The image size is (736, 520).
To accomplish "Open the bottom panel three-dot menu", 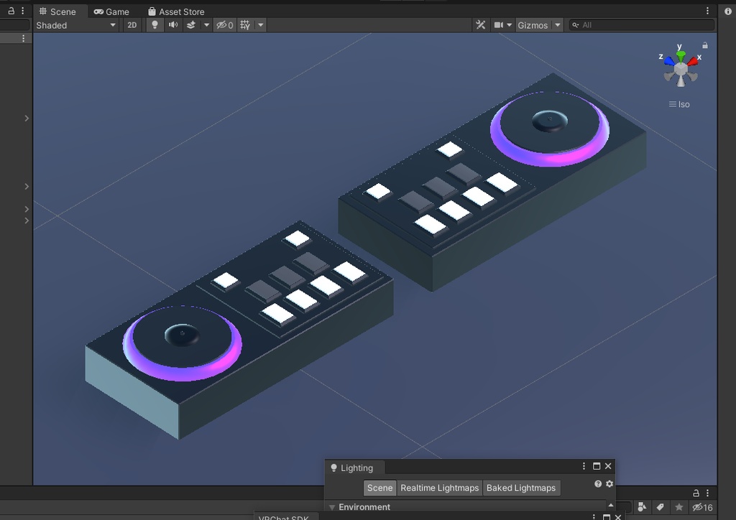I will point(707,493).
